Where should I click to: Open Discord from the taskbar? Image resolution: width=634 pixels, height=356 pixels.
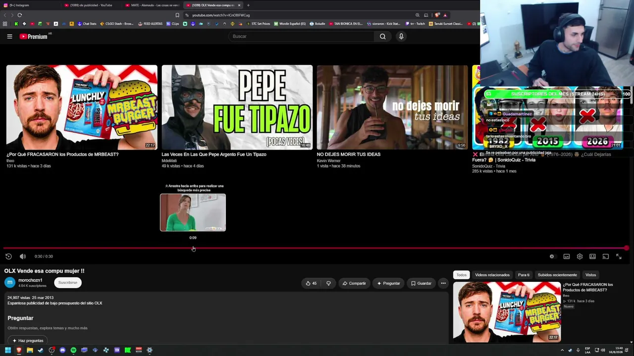62,350
